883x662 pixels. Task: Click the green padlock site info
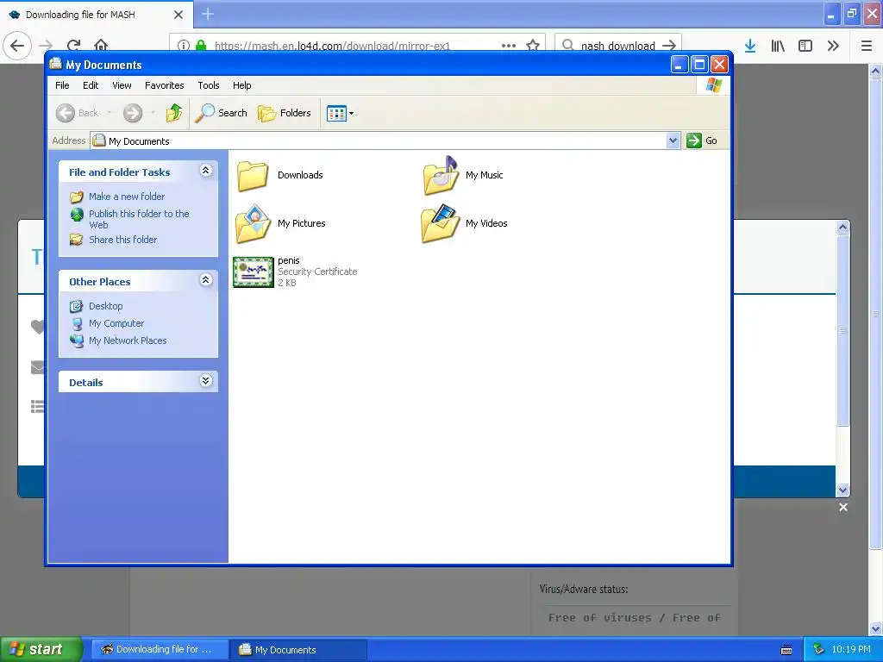(x=201, y=46)
